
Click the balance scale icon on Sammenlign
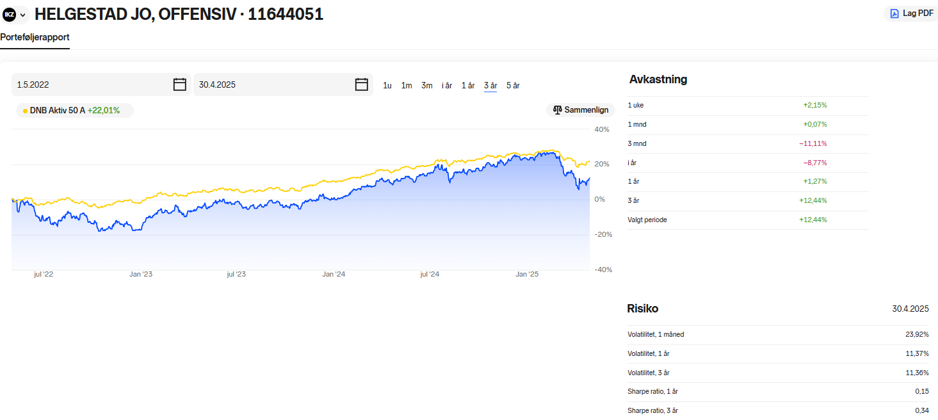(557, 110)
